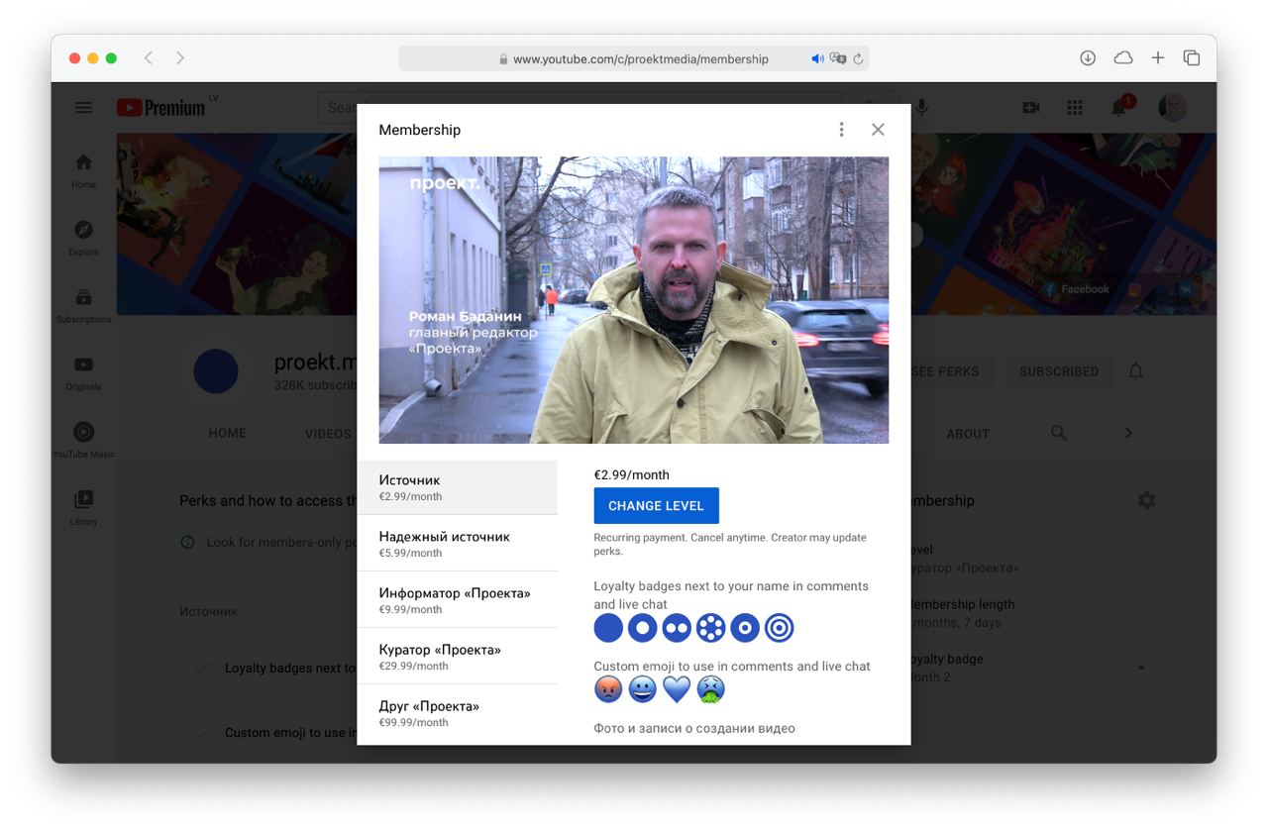Start voice search with the microphone icon
Image resolution: width=1268 pixels, height=831 pixels.
(x=922, y=107)
